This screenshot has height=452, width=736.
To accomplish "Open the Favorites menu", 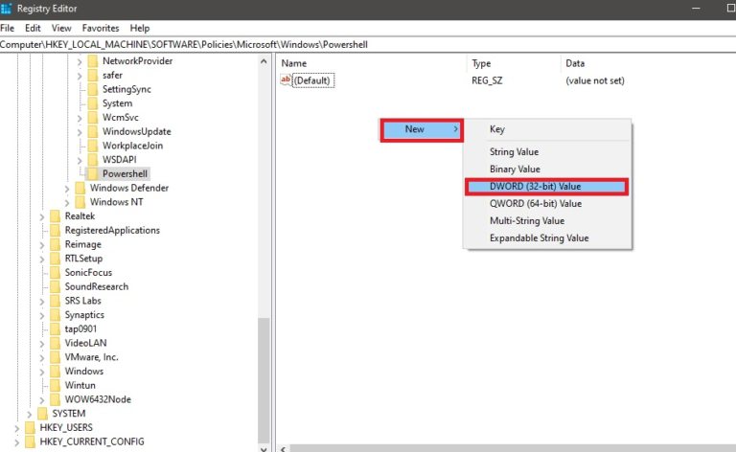I will click(101, 29).
